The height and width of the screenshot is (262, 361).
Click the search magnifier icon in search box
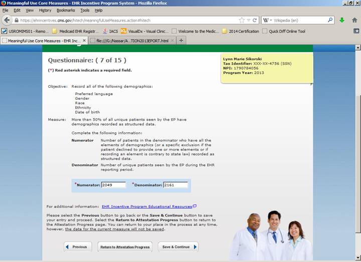(x=330, y=21)
